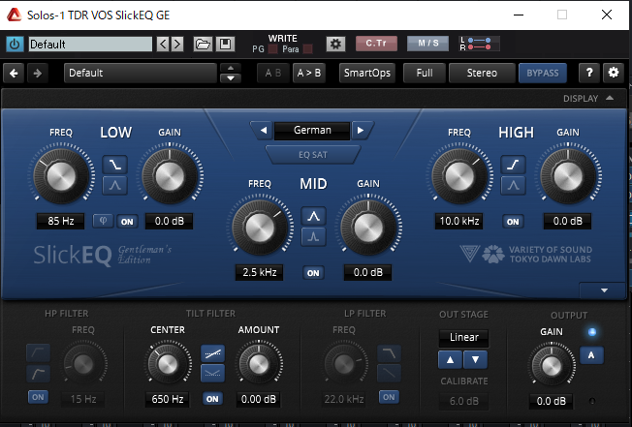This screenshot has width=632, height=427.
Task: Open the Stereo processing mode menu
Action: point(482,73)
